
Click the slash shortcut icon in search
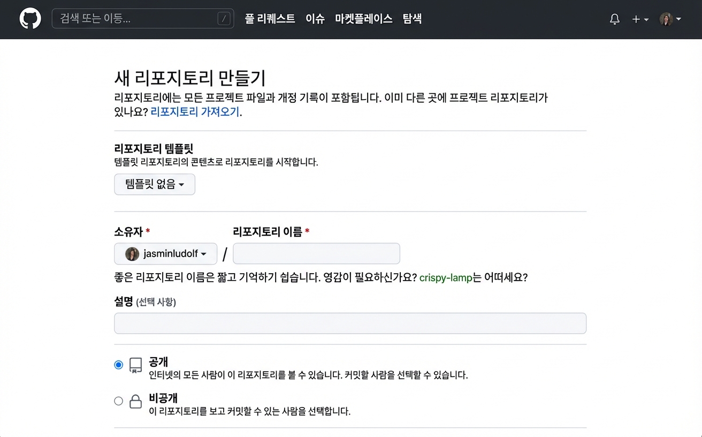tap(224, 19)
